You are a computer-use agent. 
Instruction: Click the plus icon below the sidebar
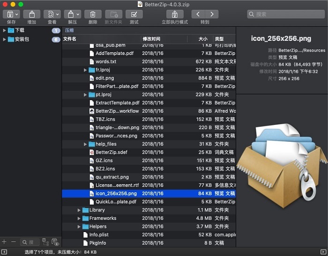[4, 242]
